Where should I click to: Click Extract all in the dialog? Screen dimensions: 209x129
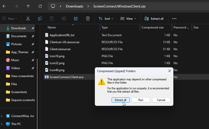(120, 100)
